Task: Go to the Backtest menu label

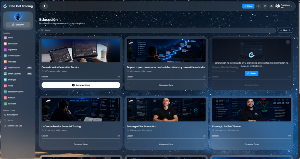Action: pos(12,104)
